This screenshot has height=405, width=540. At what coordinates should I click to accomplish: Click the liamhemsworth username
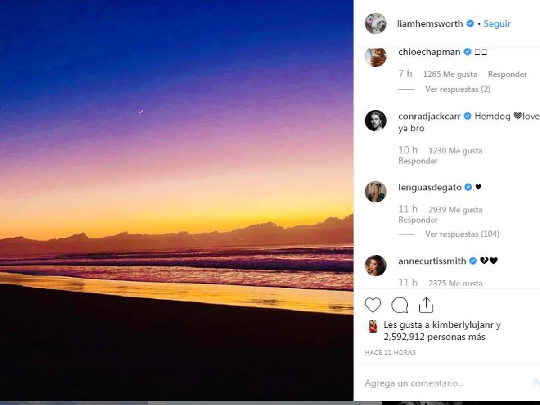coord(429,23)
